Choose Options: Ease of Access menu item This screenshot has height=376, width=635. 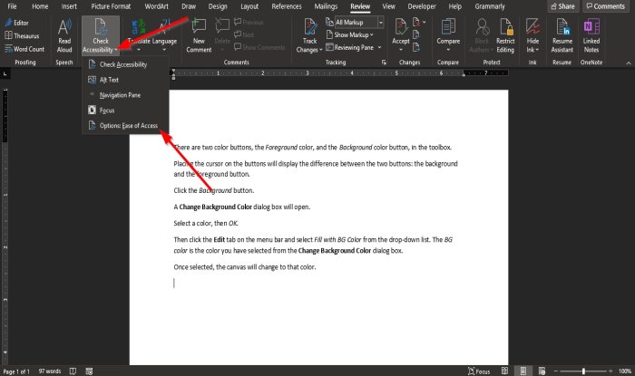click(x=125, y=126)
